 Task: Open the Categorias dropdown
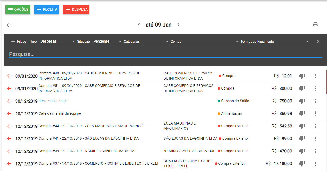156,42
